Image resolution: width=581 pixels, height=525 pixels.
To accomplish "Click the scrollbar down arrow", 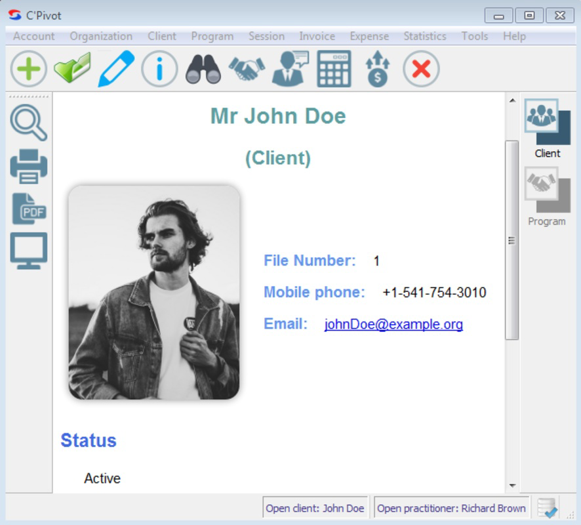I will coord(512,486).
